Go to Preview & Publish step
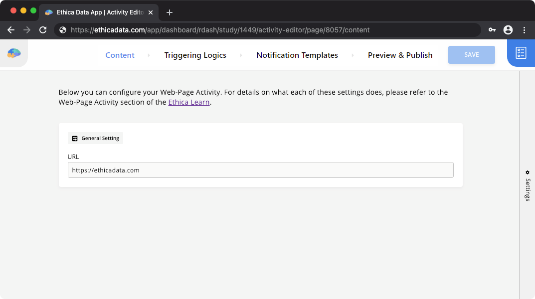 400,55
